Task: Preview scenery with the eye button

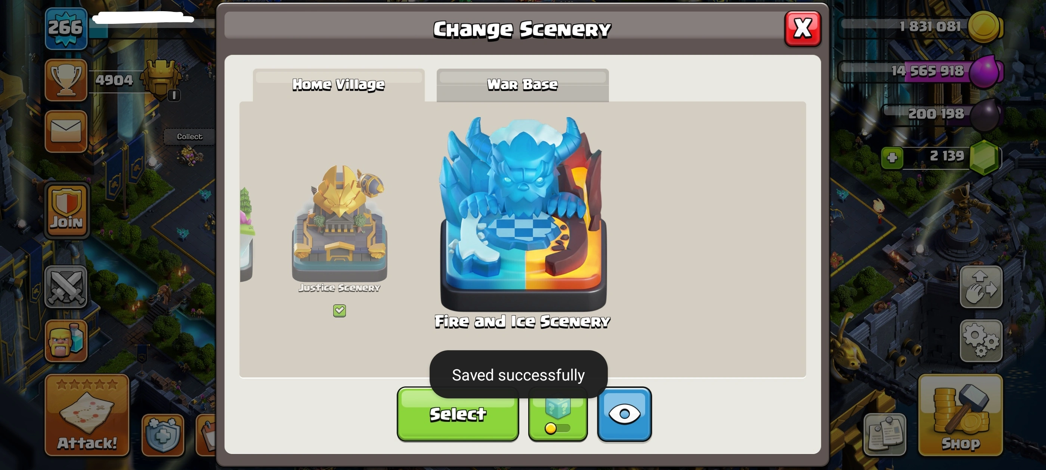Action: [x=624, y=414]
